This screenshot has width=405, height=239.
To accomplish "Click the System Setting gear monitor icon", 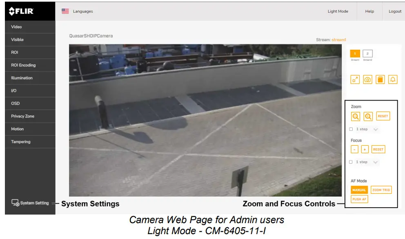I will [x=15, y=203].
